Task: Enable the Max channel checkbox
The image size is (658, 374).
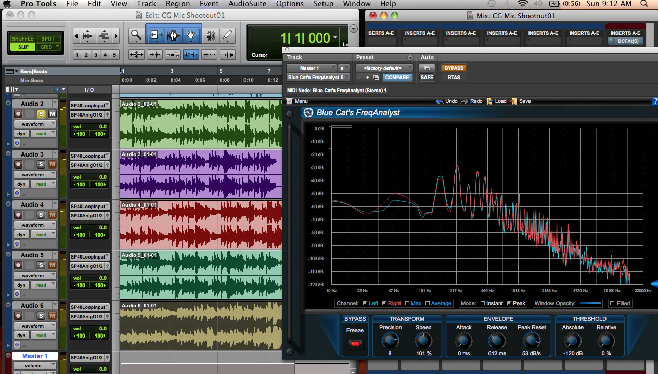Action: (x=407, y=303)
